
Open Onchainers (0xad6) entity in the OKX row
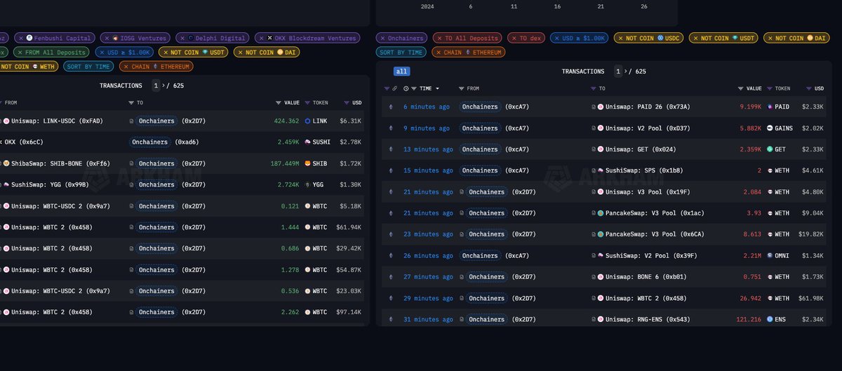tap(150, 142)
